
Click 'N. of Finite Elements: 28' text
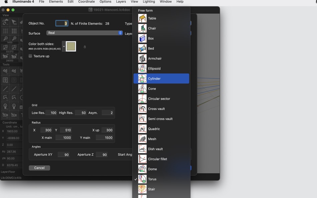click(90, 24)
